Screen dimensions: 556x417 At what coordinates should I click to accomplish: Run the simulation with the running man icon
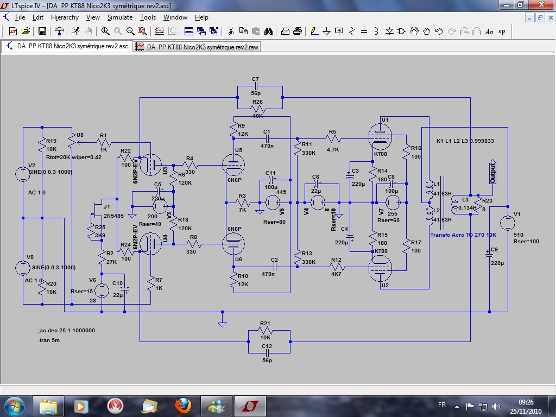[75, 31]
